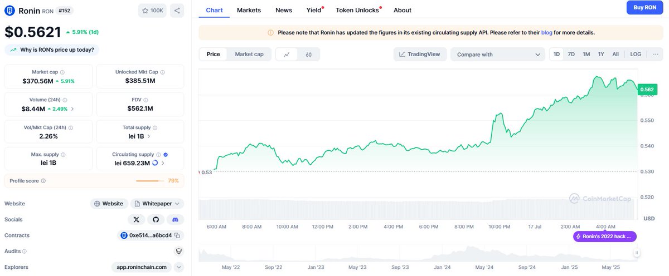Switch to the Token Unlocks tab
This screenshot has height=276, width=669.
357,10
